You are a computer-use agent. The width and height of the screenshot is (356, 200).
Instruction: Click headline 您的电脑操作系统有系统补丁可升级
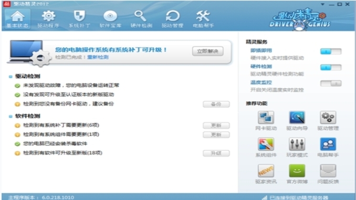111,50
